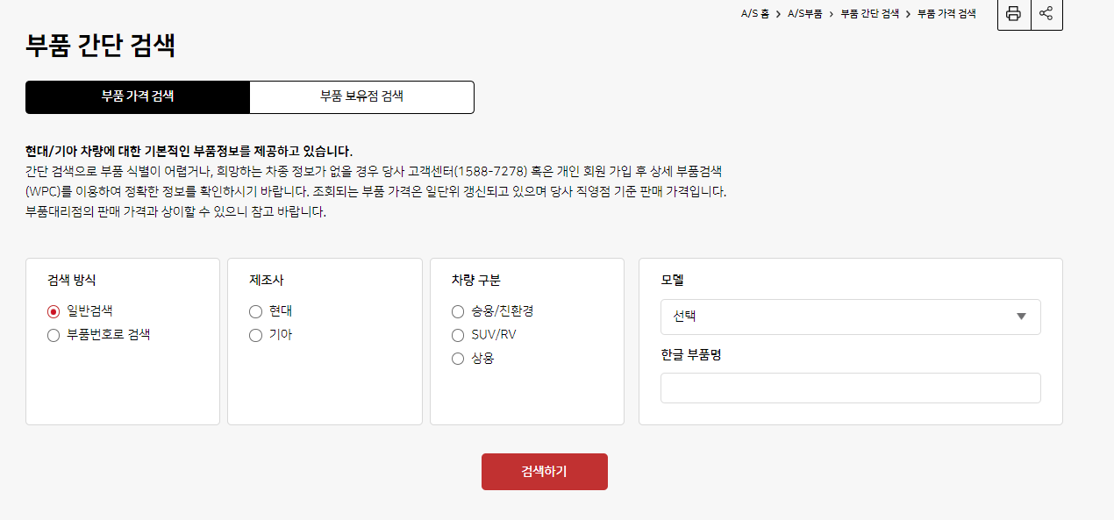Click 부품 간단 검색 in breadcrumb
The height and width of the screenshot is (520, 1114).
tap(868, 13)
